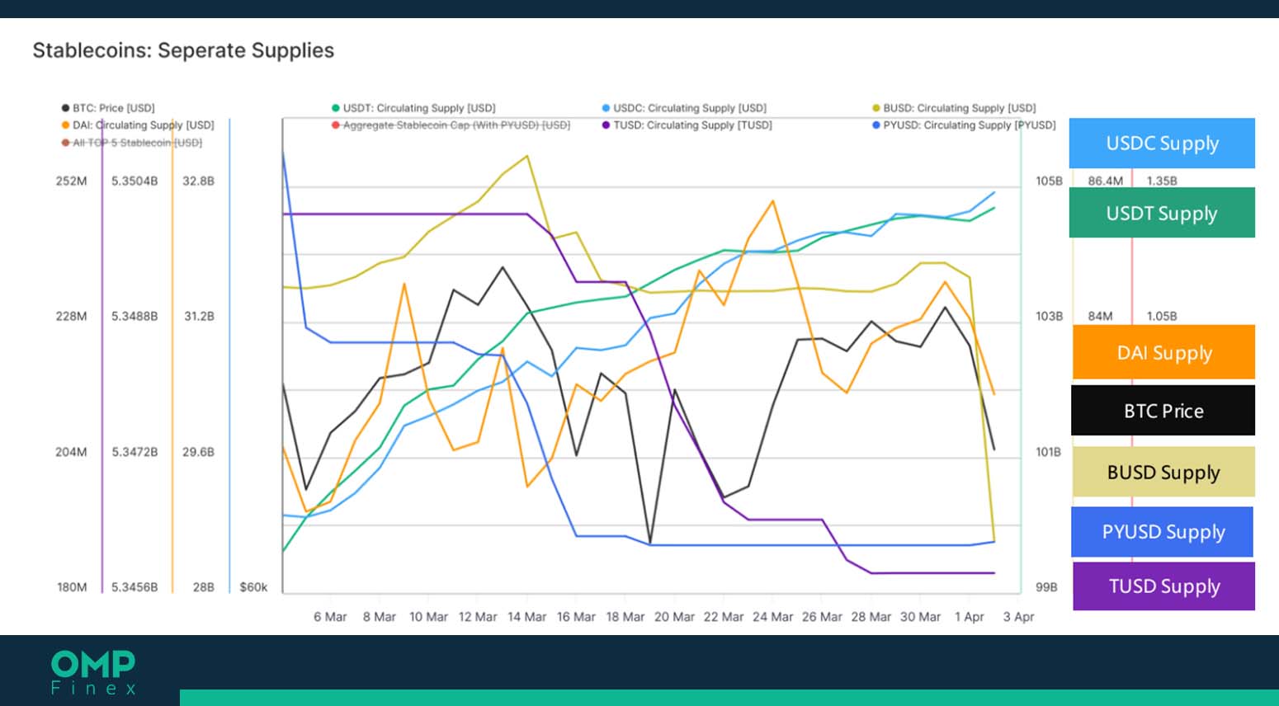This screenshot has height=706, width=1279.
Task: Click the 22 Mar date axis label
Action: [x=724, y=617]
